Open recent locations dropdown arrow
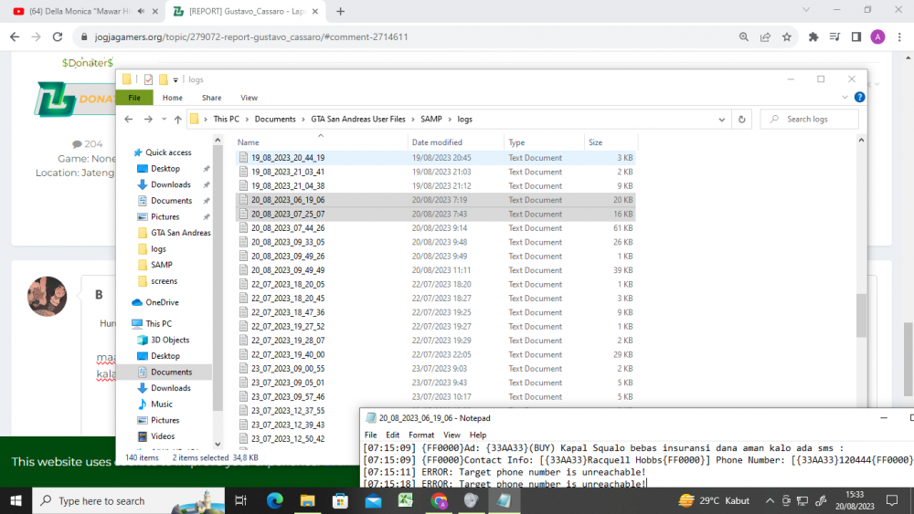The image size is (914, 514). 164,120
